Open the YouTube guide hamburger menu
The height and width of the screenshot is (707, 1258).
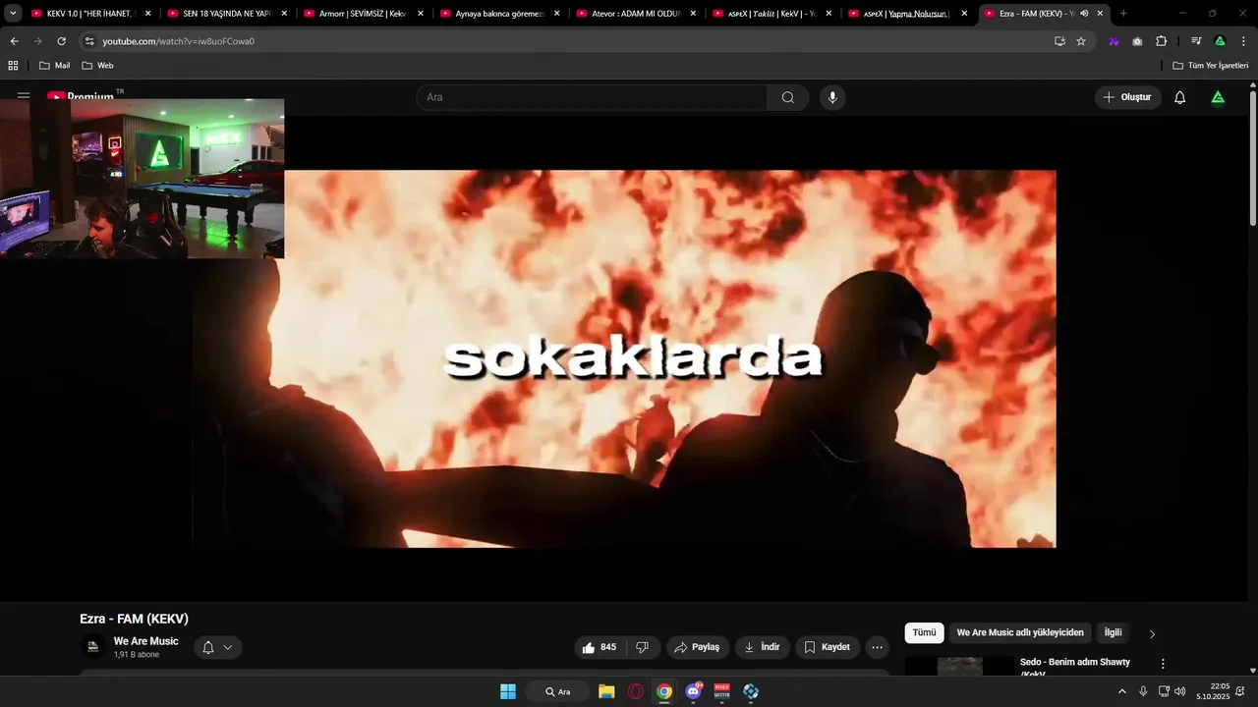click(24, 96)
